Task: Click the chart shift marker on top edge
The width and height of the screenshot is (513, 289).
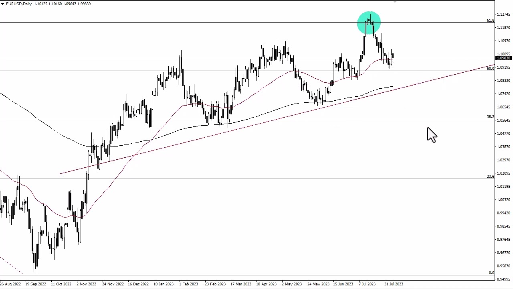Action: (395, 2)
